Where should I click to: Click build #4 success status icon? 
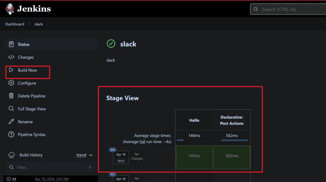click(8, 179)
